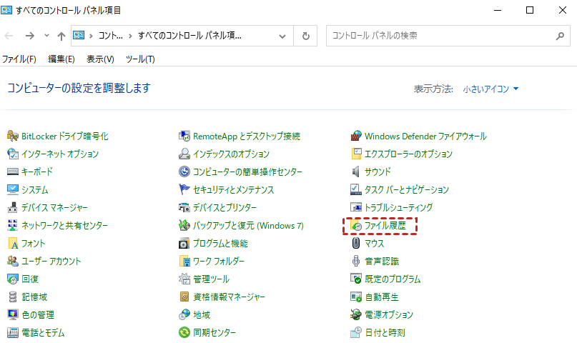Screen dimensions: 577x343
Task: Click the ユーザー アカウント icon
Action: pyautogui.click(x=12, y=261)
